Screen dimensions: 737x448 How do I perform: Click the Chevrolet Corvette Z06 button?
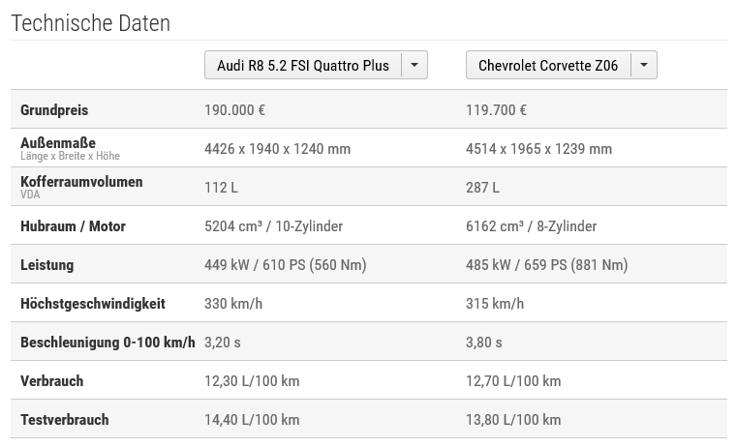point(548,65)
